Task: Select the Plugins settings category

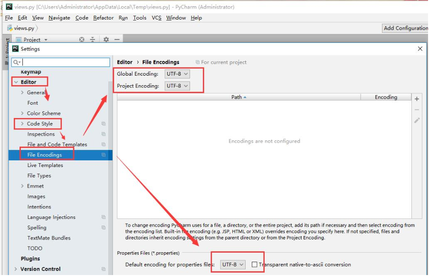Action: pos(30,258)
